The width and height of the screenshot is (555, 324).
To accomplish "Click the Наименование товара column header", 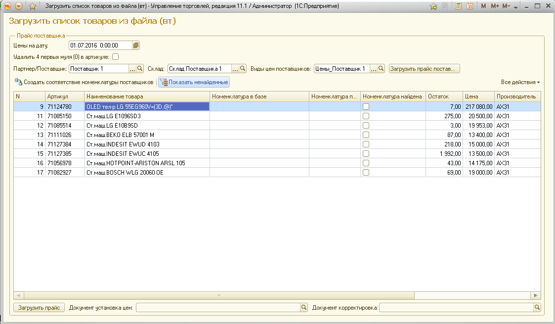I will 147,96.
